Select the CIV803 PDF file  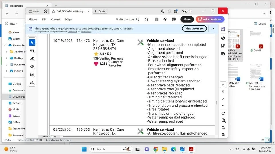[x=256, y=42]
